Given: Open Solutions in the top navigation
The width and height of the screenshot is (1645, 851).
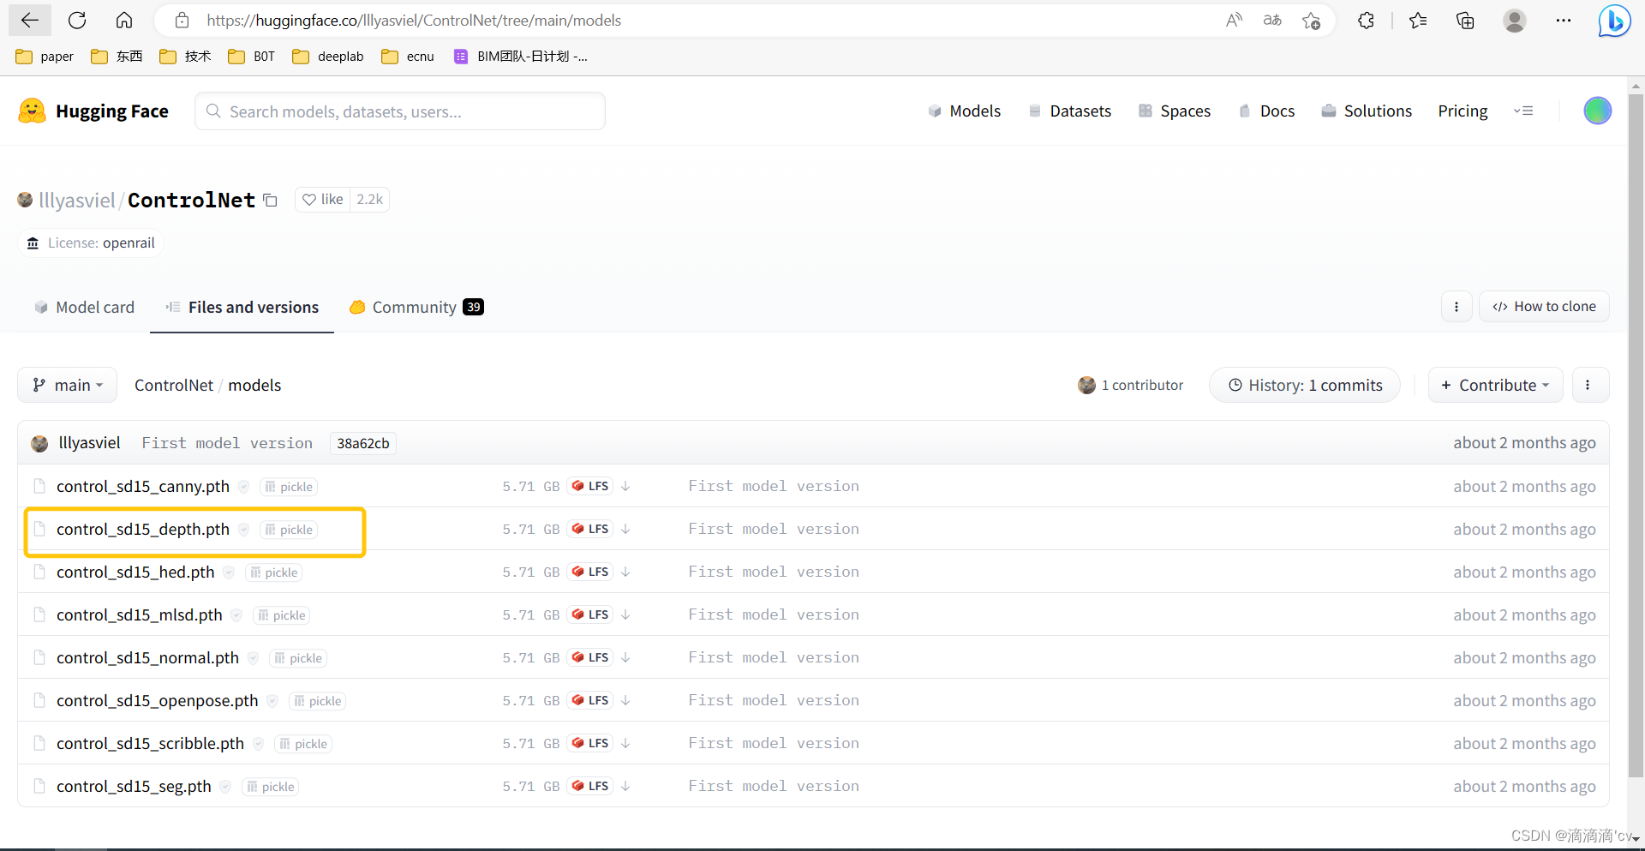Looking at the screenshot, I should tap(1367, 111).
